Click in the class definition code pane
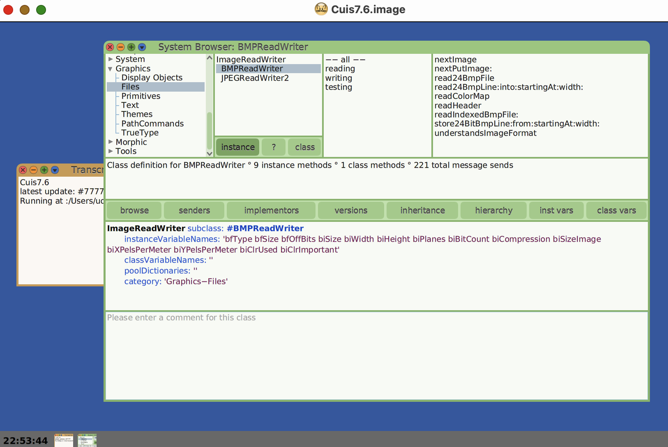This screenshot has height=447, width=668. tap(377, 266)
